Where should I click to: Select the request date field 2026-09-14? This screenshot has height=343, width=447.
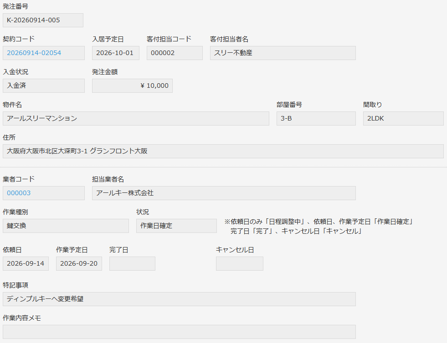click(26, 263)
